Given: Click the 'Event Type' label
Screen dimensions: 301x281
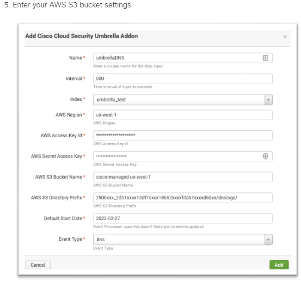Looking at the screenshot, I should click(70, 239).
